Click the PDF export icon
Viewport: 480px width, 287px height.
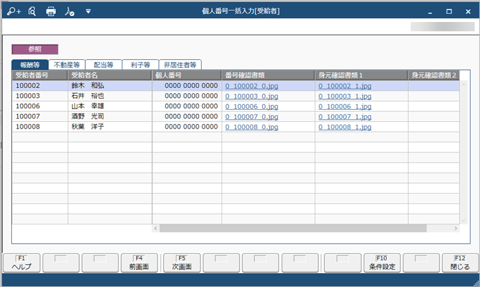pos(71,11)
